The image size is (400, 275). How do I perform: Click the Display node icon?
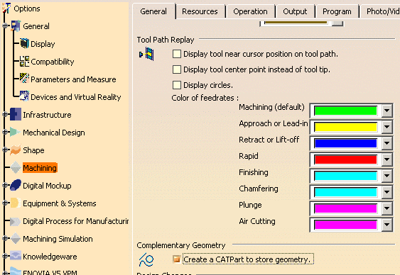24,43
